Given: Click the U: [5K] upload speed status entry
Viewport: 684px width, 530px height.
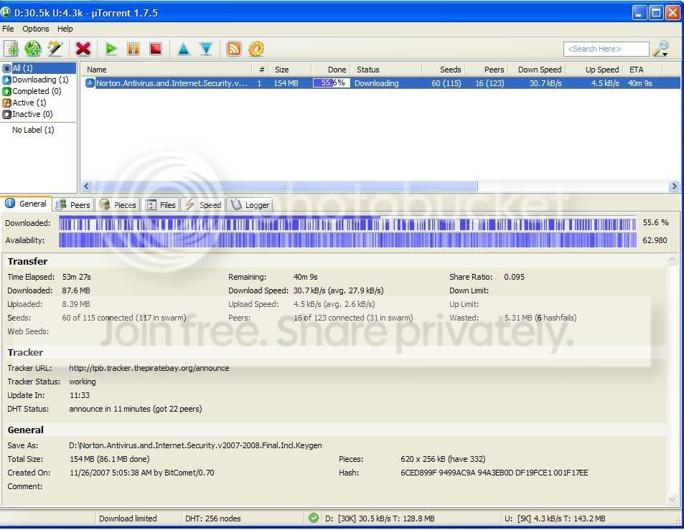Looking at the screenshot, I should tap(555, 519).
